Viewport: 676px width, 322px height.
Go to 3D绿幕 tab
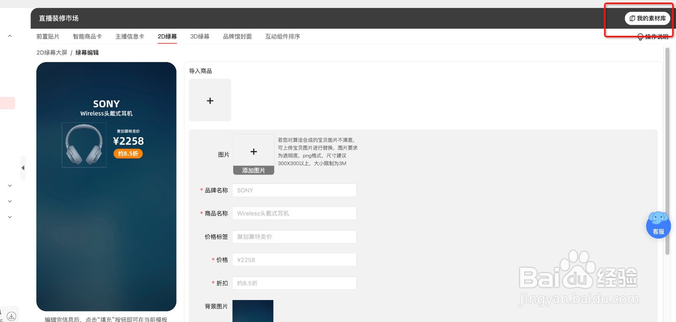200,37
